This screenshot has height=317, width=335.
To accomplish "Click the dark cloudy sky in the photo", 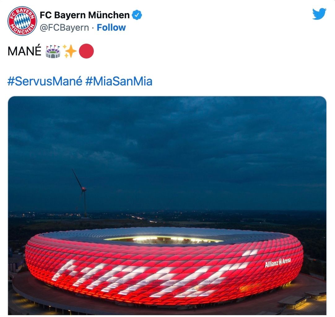I will (x=167, y=150).
